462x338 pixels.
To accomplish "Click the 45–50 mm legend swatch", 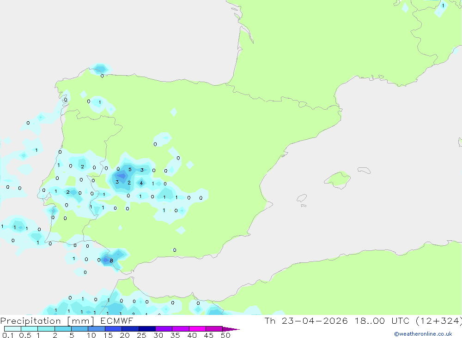I will point(214,329).
